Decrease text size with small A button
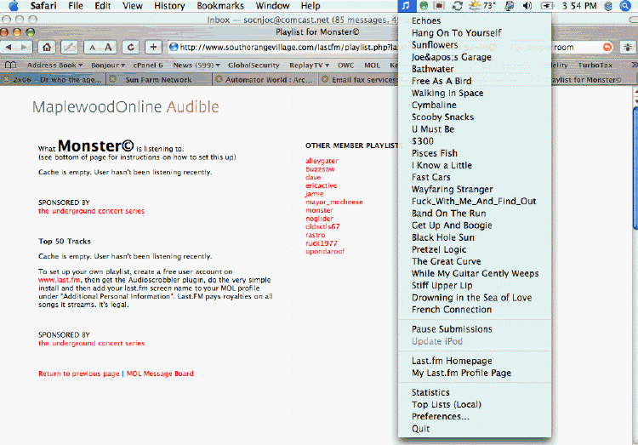Image resolution: width=638 pixels, height=445 pixels. pyautogui.click(x=92, y=48)
